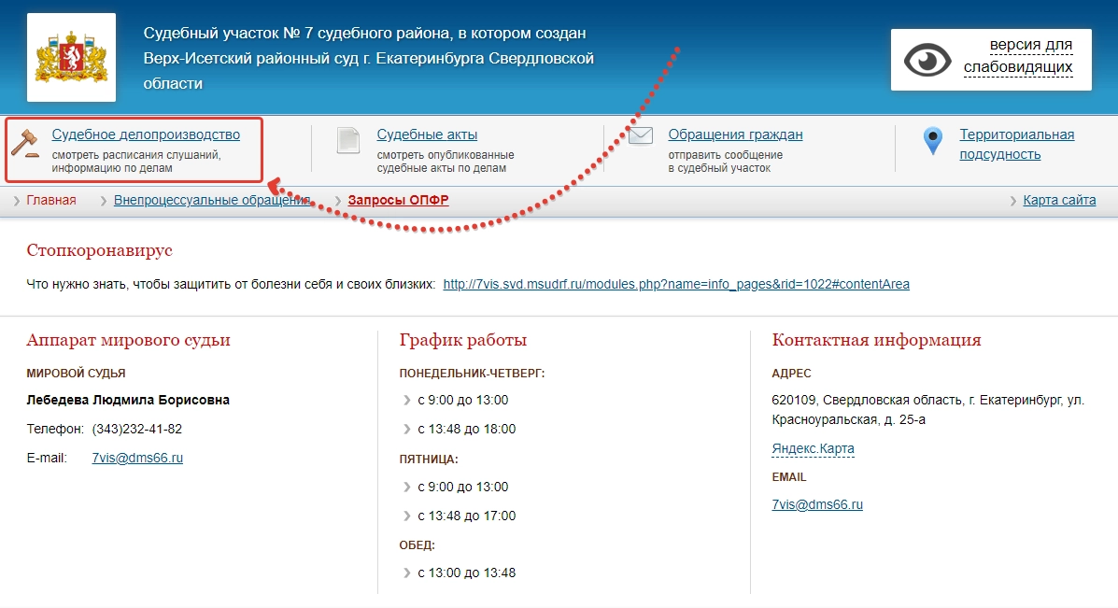The image size is (1118, 608).
Task: Open the Стопкоронавирус info page URL
Action: point(676,285)
